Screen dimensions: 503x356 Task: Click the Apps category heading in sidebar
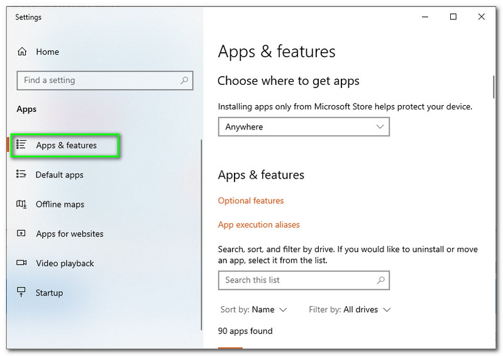click(26, 109)
